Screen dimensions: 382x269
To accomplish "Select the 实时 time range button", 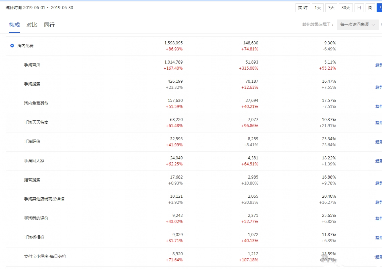I will 303,8.
